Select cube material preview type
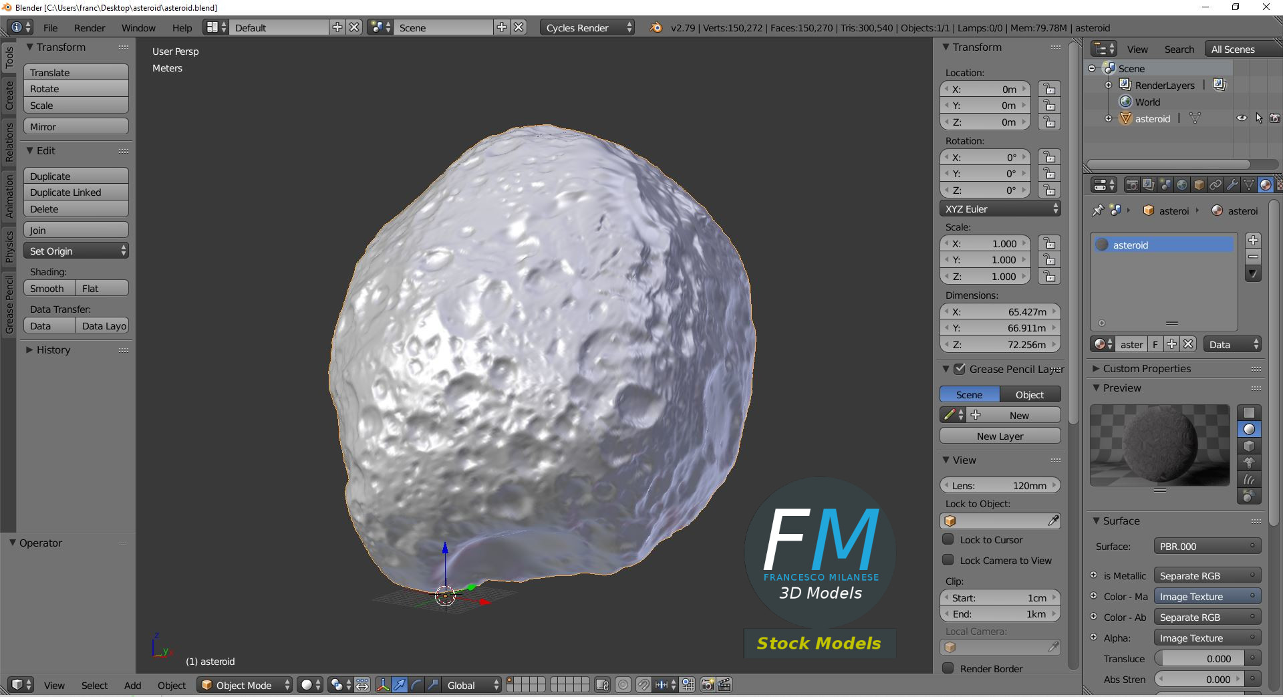Screen dimensions: 1283x697 click(x=1249, y=446)
